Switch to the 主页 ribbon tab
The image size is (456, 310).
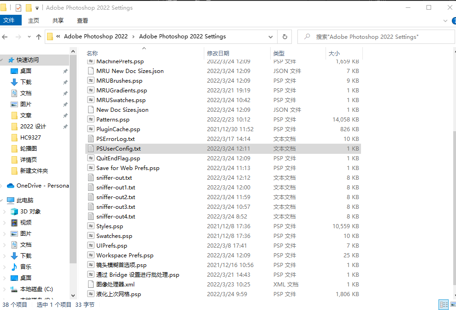coord(34,20)
